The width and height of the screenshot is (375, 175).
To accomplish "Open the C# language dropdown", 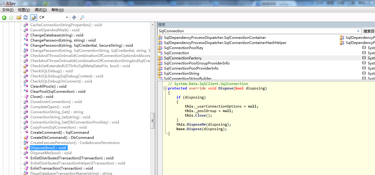I will coord(54,17).
